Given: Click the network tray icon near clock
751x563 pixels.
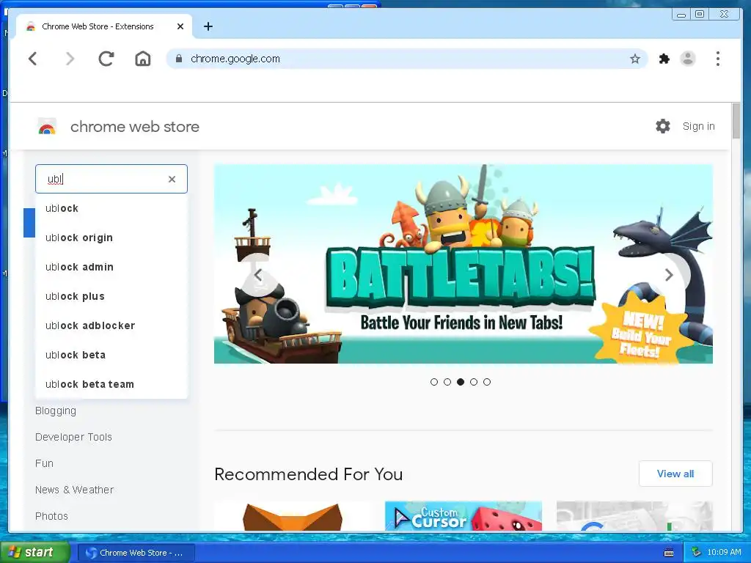Looking at the screenshot, I should [x=696, y=552].
